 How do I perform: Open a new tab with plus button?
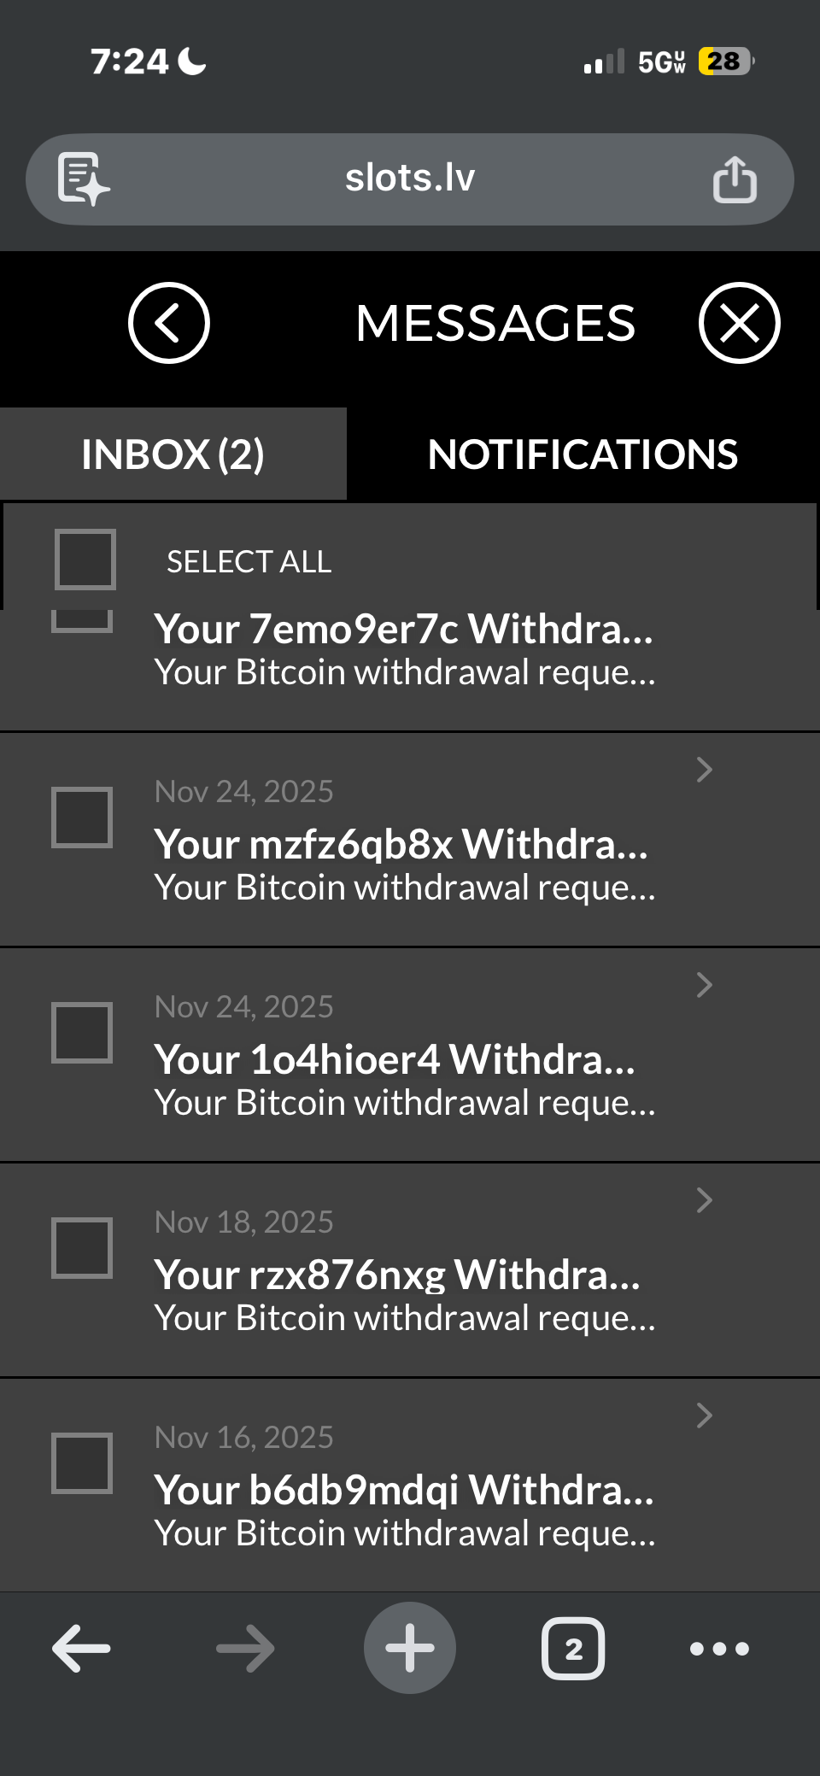click(x=410, y=1648)
